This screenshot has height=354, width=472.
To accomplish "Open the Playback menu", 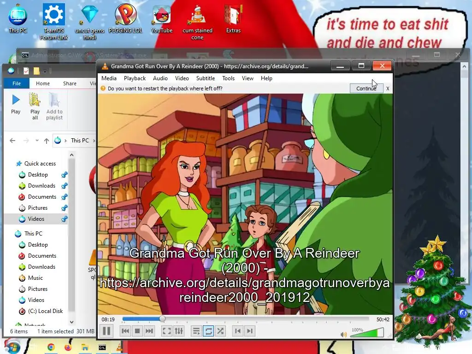I will [135, 78].
